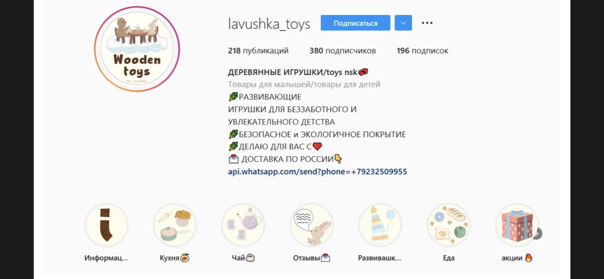Open the three-dots options menu
Viewport: 604px width, 279px height.
(427, 23)
